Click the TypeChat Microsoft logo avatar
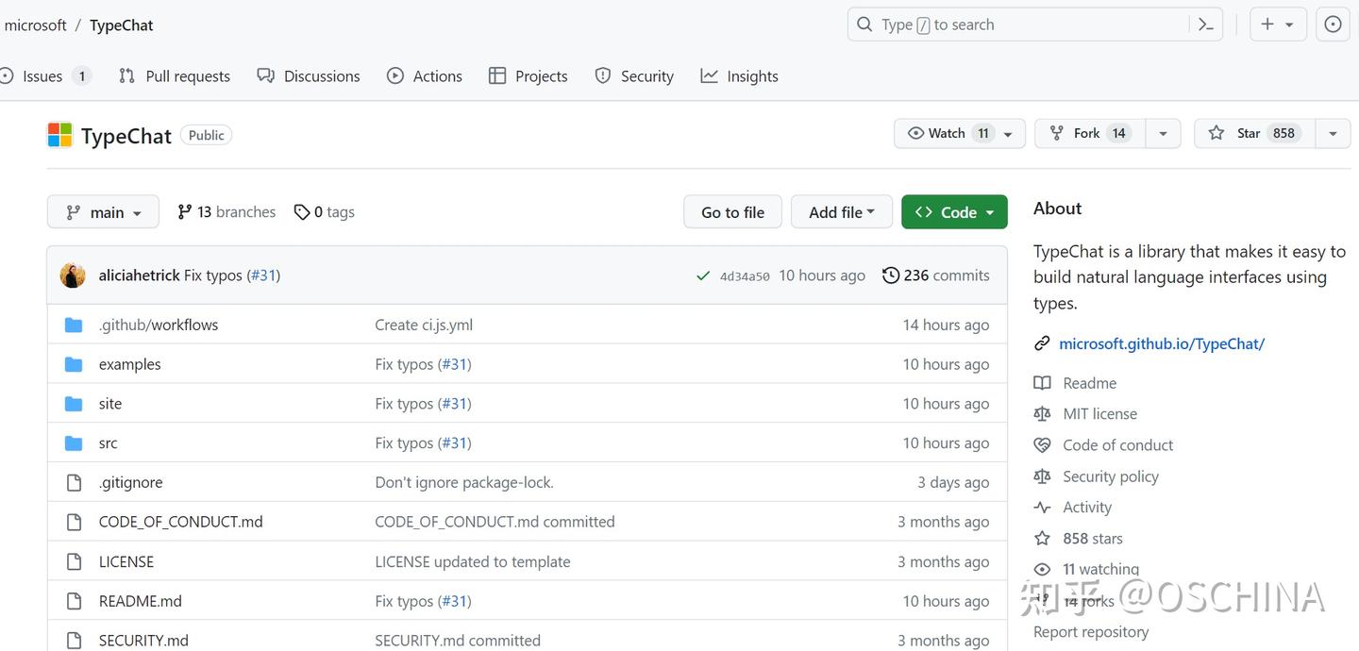Screen dimensions: 1359x651 coord(59,135)
